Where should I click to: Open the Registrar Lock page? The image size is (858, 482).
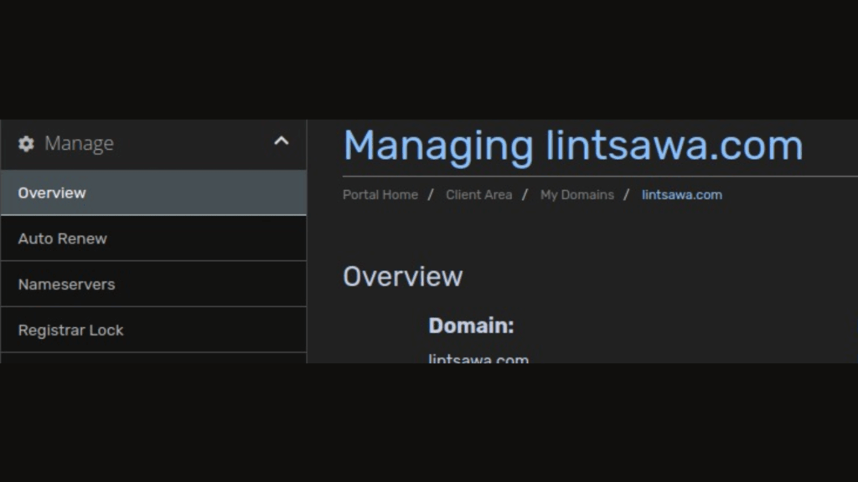coord(154,330)
